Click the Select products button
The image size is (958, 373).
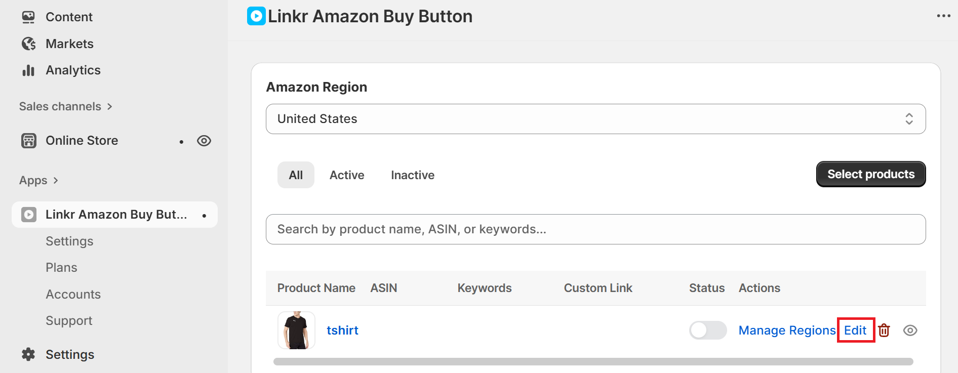click(871, 174)
